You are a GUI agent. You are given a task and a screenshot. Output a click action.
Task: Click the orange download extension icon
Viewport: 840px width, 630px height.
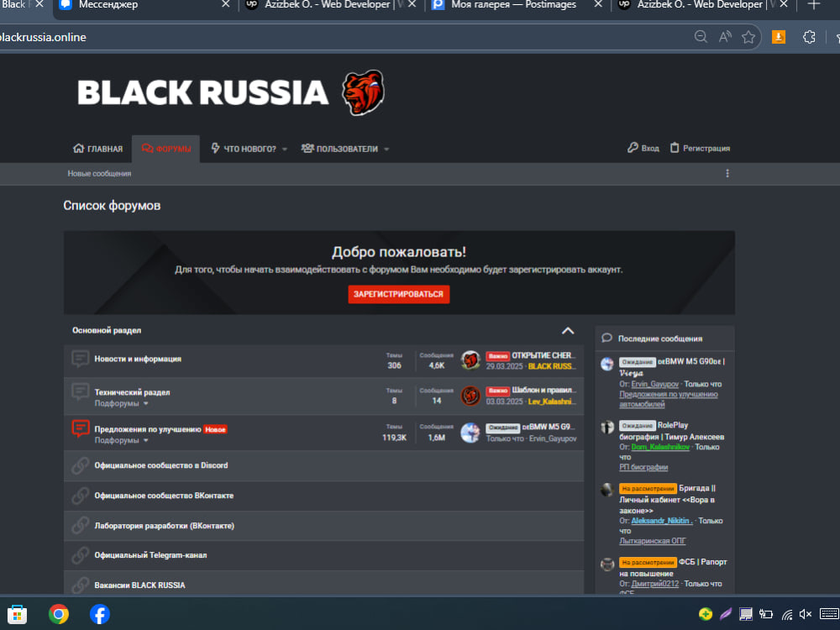coord(779,37)
